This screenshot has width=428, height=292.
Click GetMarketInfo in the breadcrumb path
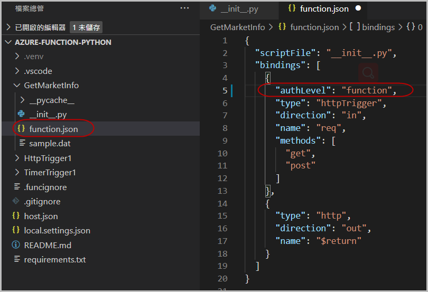coord(237,27)
